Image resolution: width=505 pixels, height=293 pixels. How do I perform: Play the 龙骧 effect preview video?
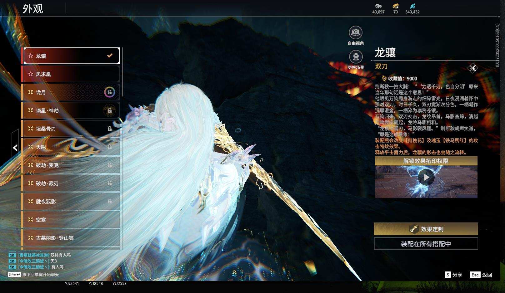[x=426, y=177]
